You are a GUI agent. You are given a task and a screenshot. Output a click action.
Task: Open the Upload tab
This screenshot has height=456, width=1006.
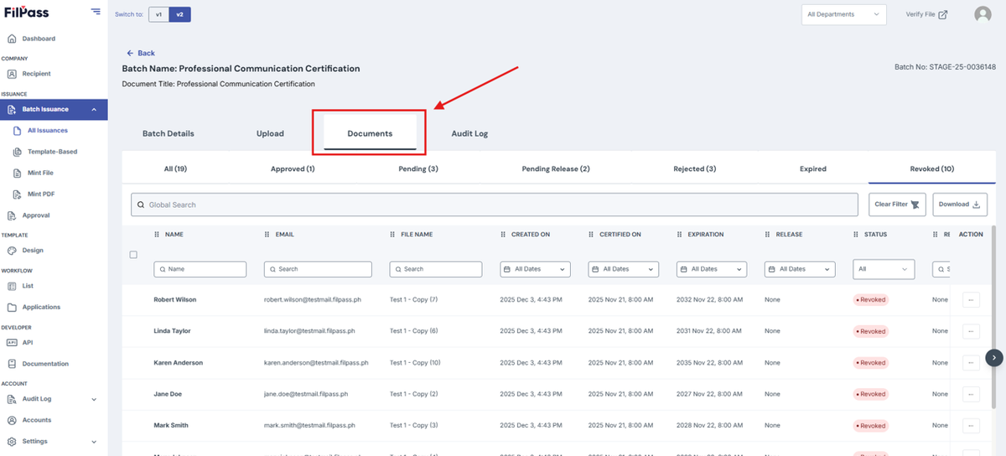[x=270, y=133]
